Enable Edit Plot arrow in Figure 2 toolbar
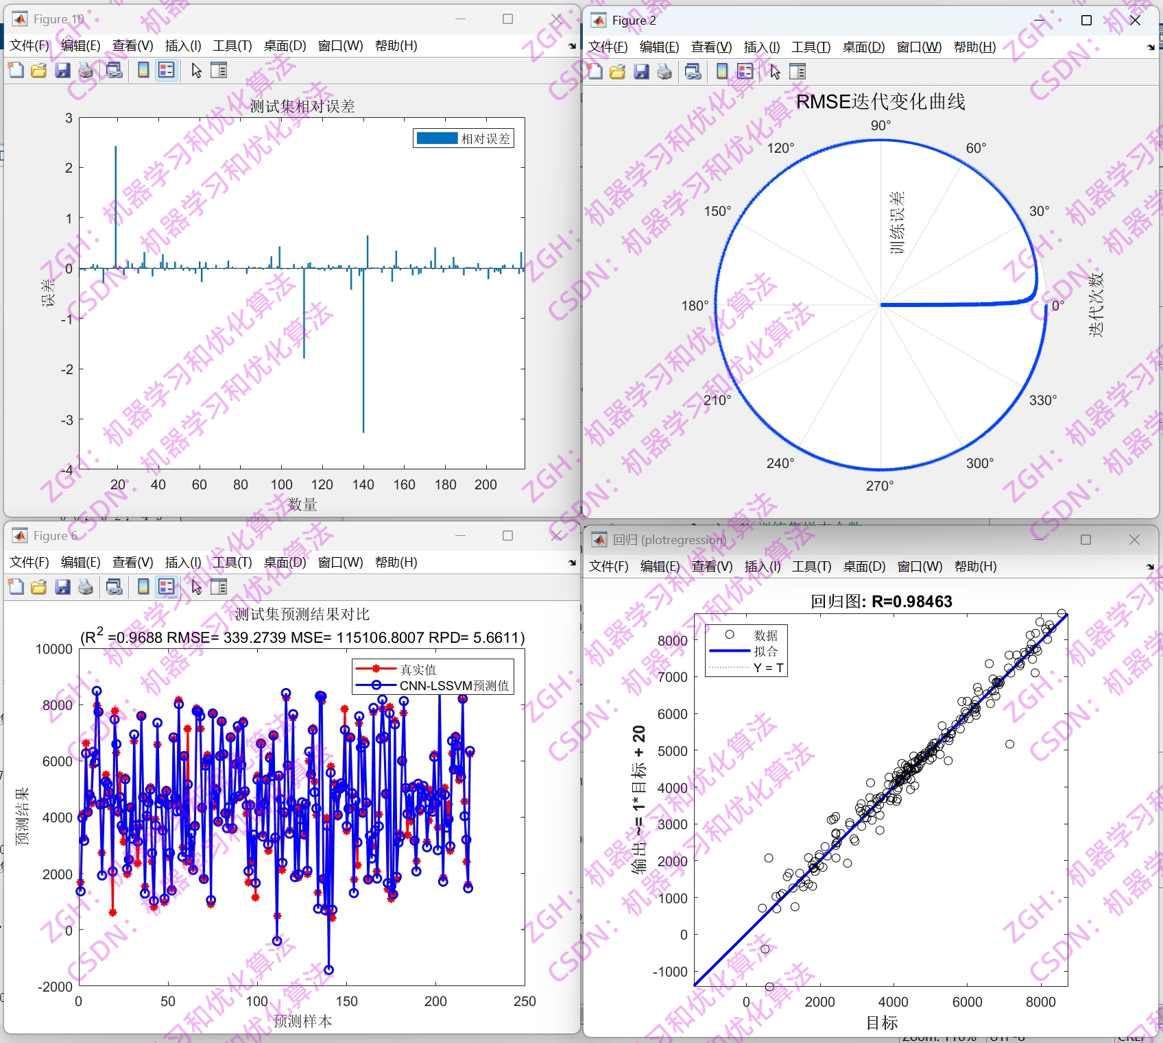The width and height of the screenshot is (1163, 1043). tap(775, 71)
